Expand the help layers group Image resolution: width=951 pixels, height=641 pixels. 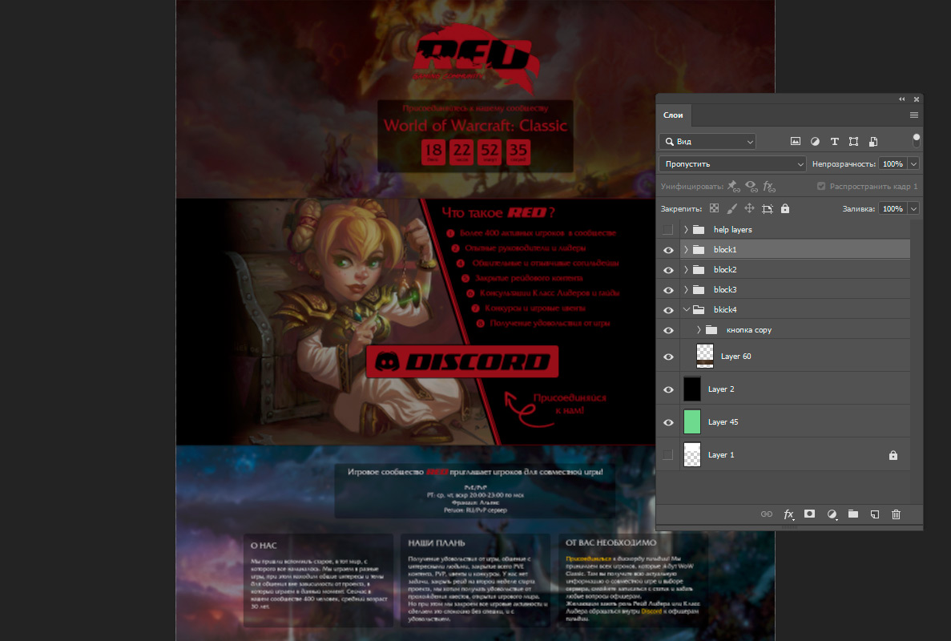(686, 230)
